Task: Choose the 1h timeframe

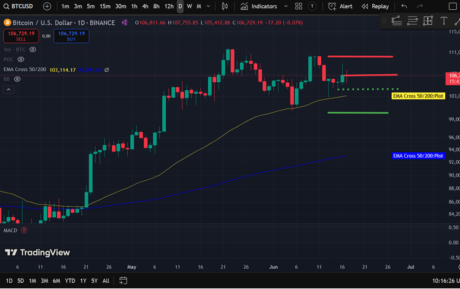Action: (134, 6)
